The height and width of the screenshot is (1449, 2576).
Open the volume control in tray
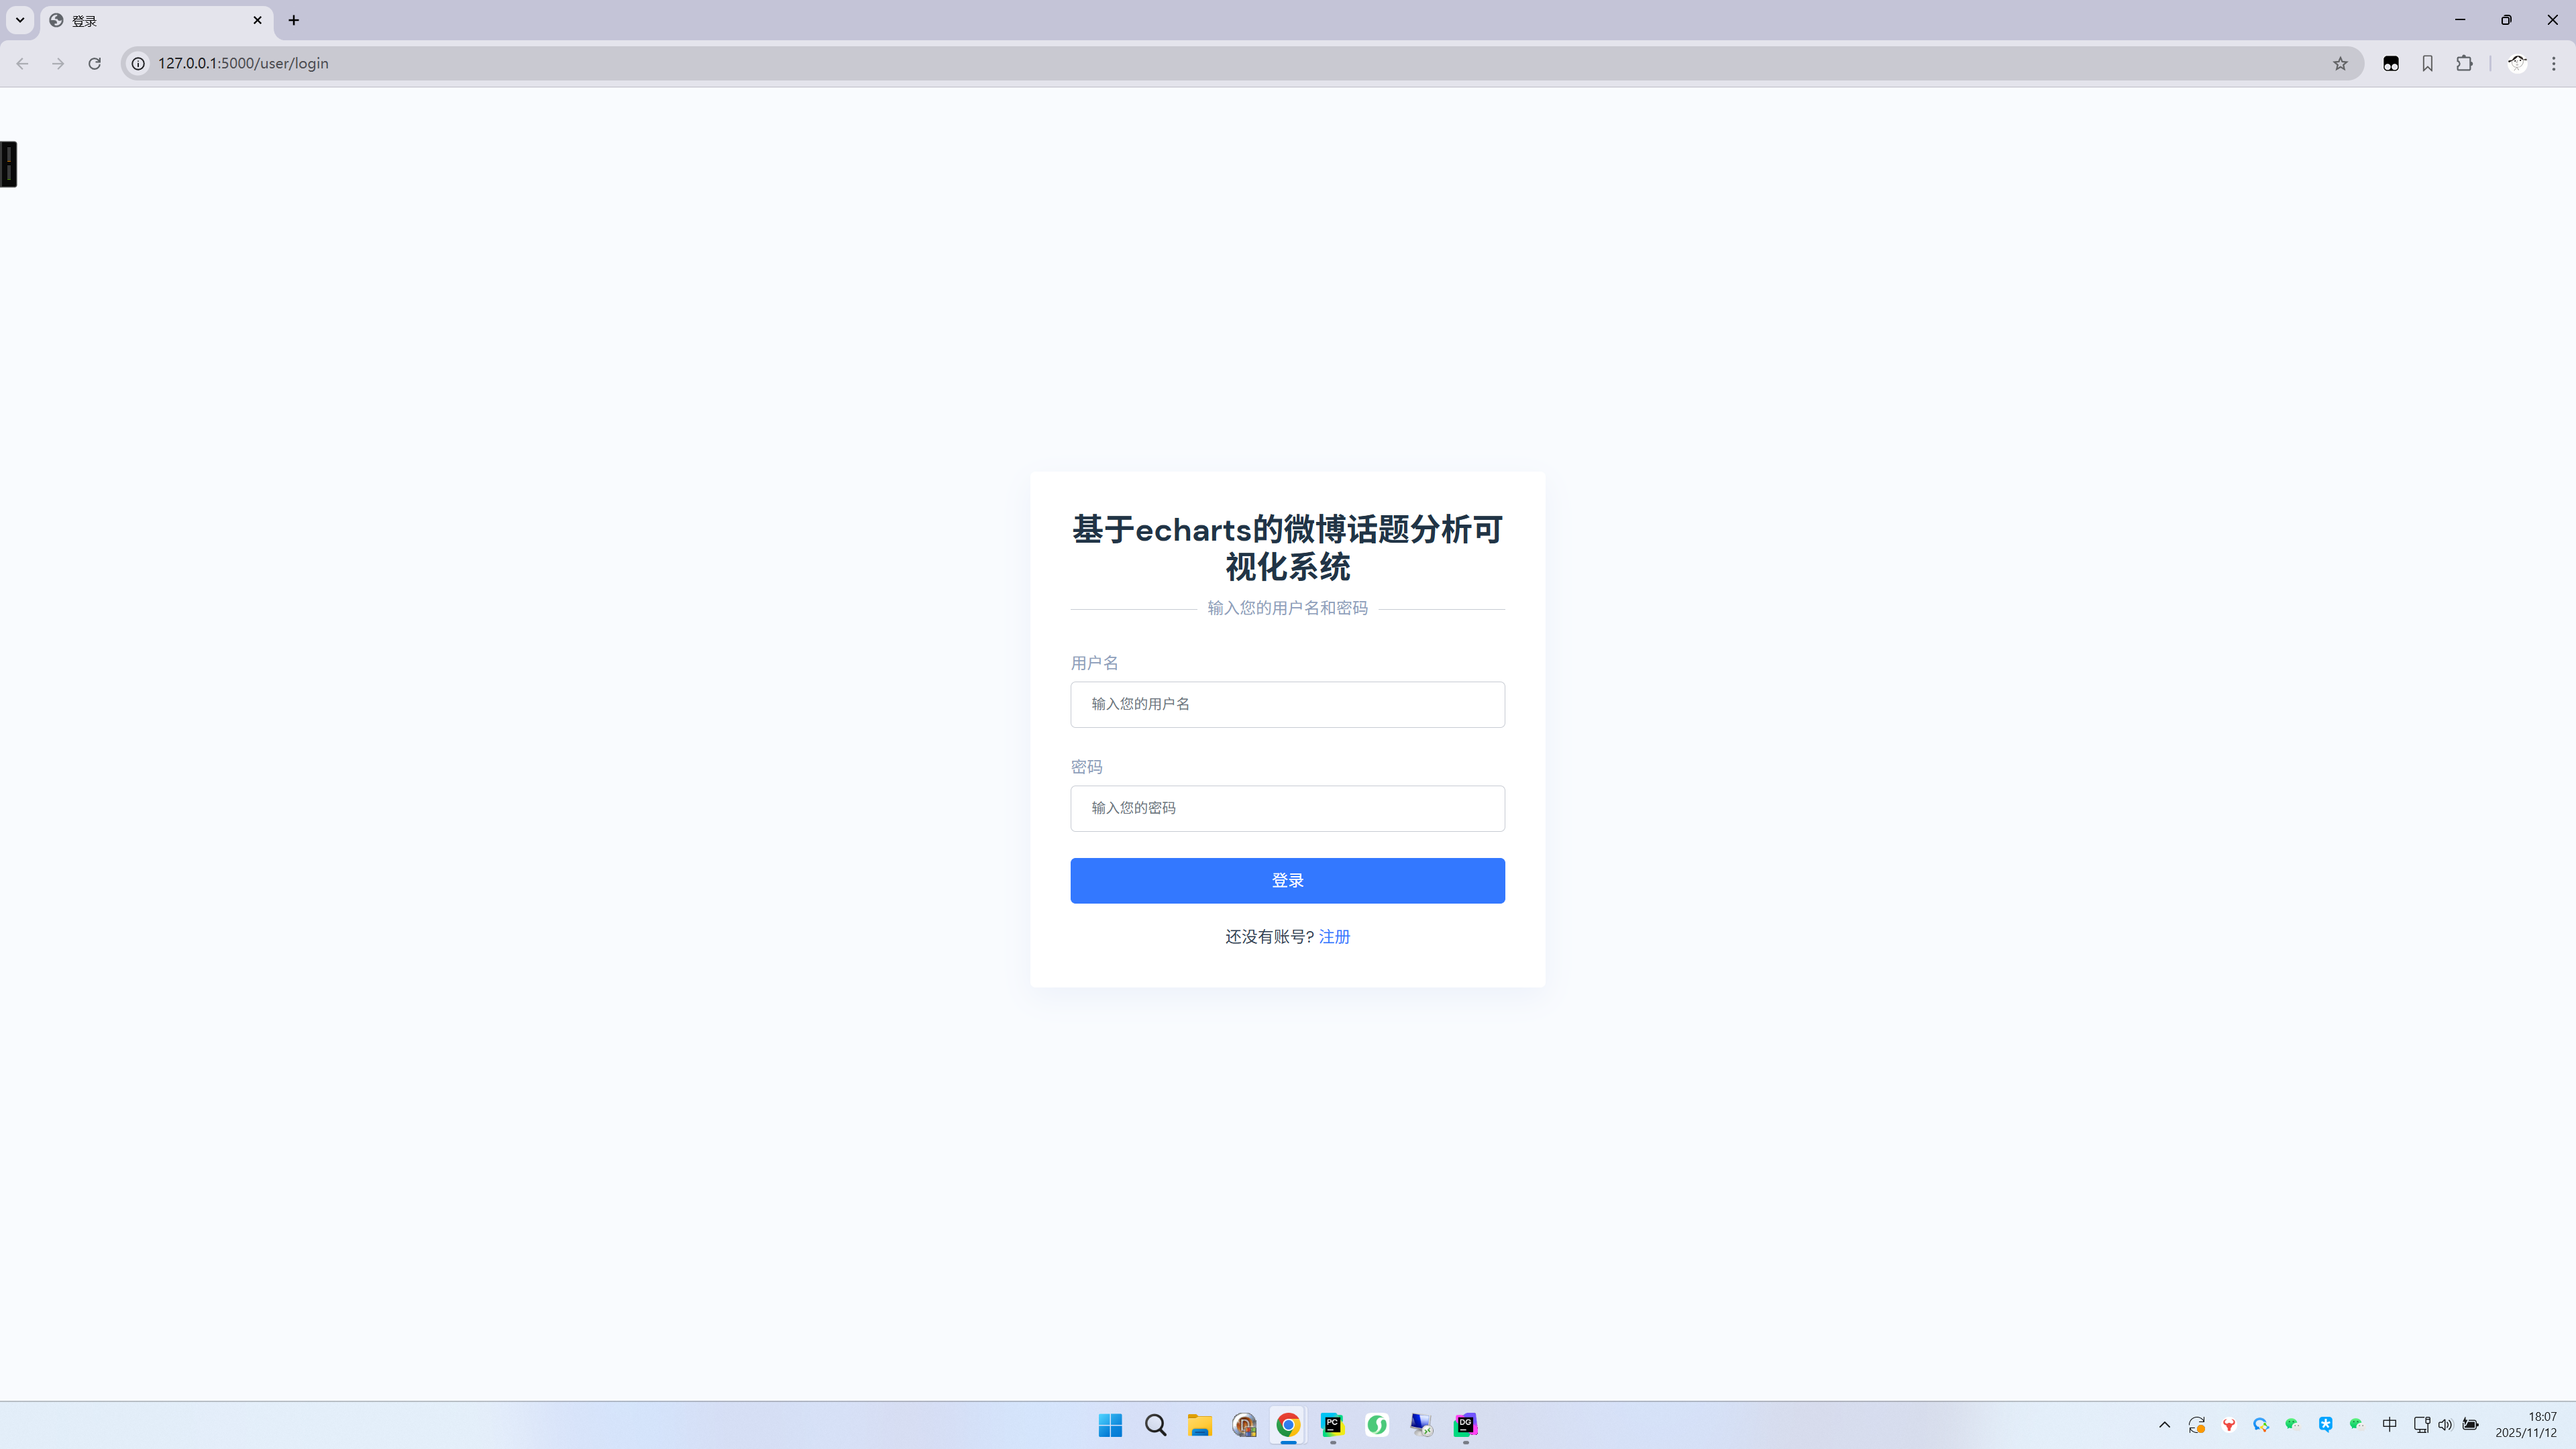tap(2445, 1424)
